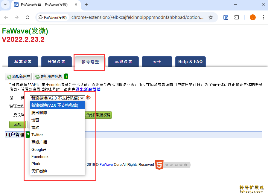Click the chrome-extension URL in address bar
The image size is (268, 196).
(x=137, y=17)
